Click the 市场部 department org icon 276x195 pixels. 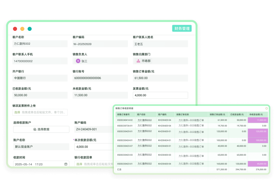(x=138, y=61)
